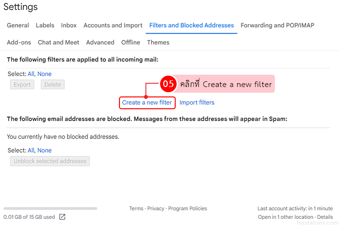
Task: Switch to the General tab
Action: click(18, 26)
